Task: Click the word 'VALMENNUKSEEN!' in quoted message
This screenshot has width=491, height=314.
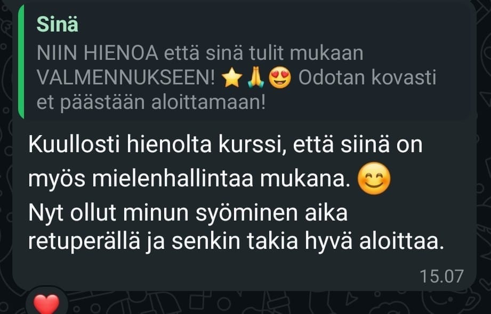Action: pyautogui.click(x=126, y=77)
